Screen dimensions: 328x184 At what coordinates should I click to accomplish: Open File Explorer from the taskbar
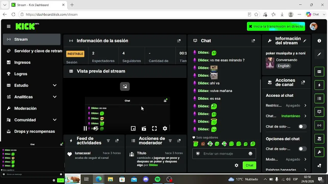[x=110, y=179]
